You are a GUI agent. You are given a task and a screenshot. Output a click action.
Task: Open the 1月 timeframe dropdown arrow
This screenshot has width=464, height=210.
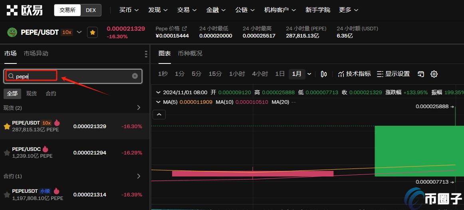point(309,74)
